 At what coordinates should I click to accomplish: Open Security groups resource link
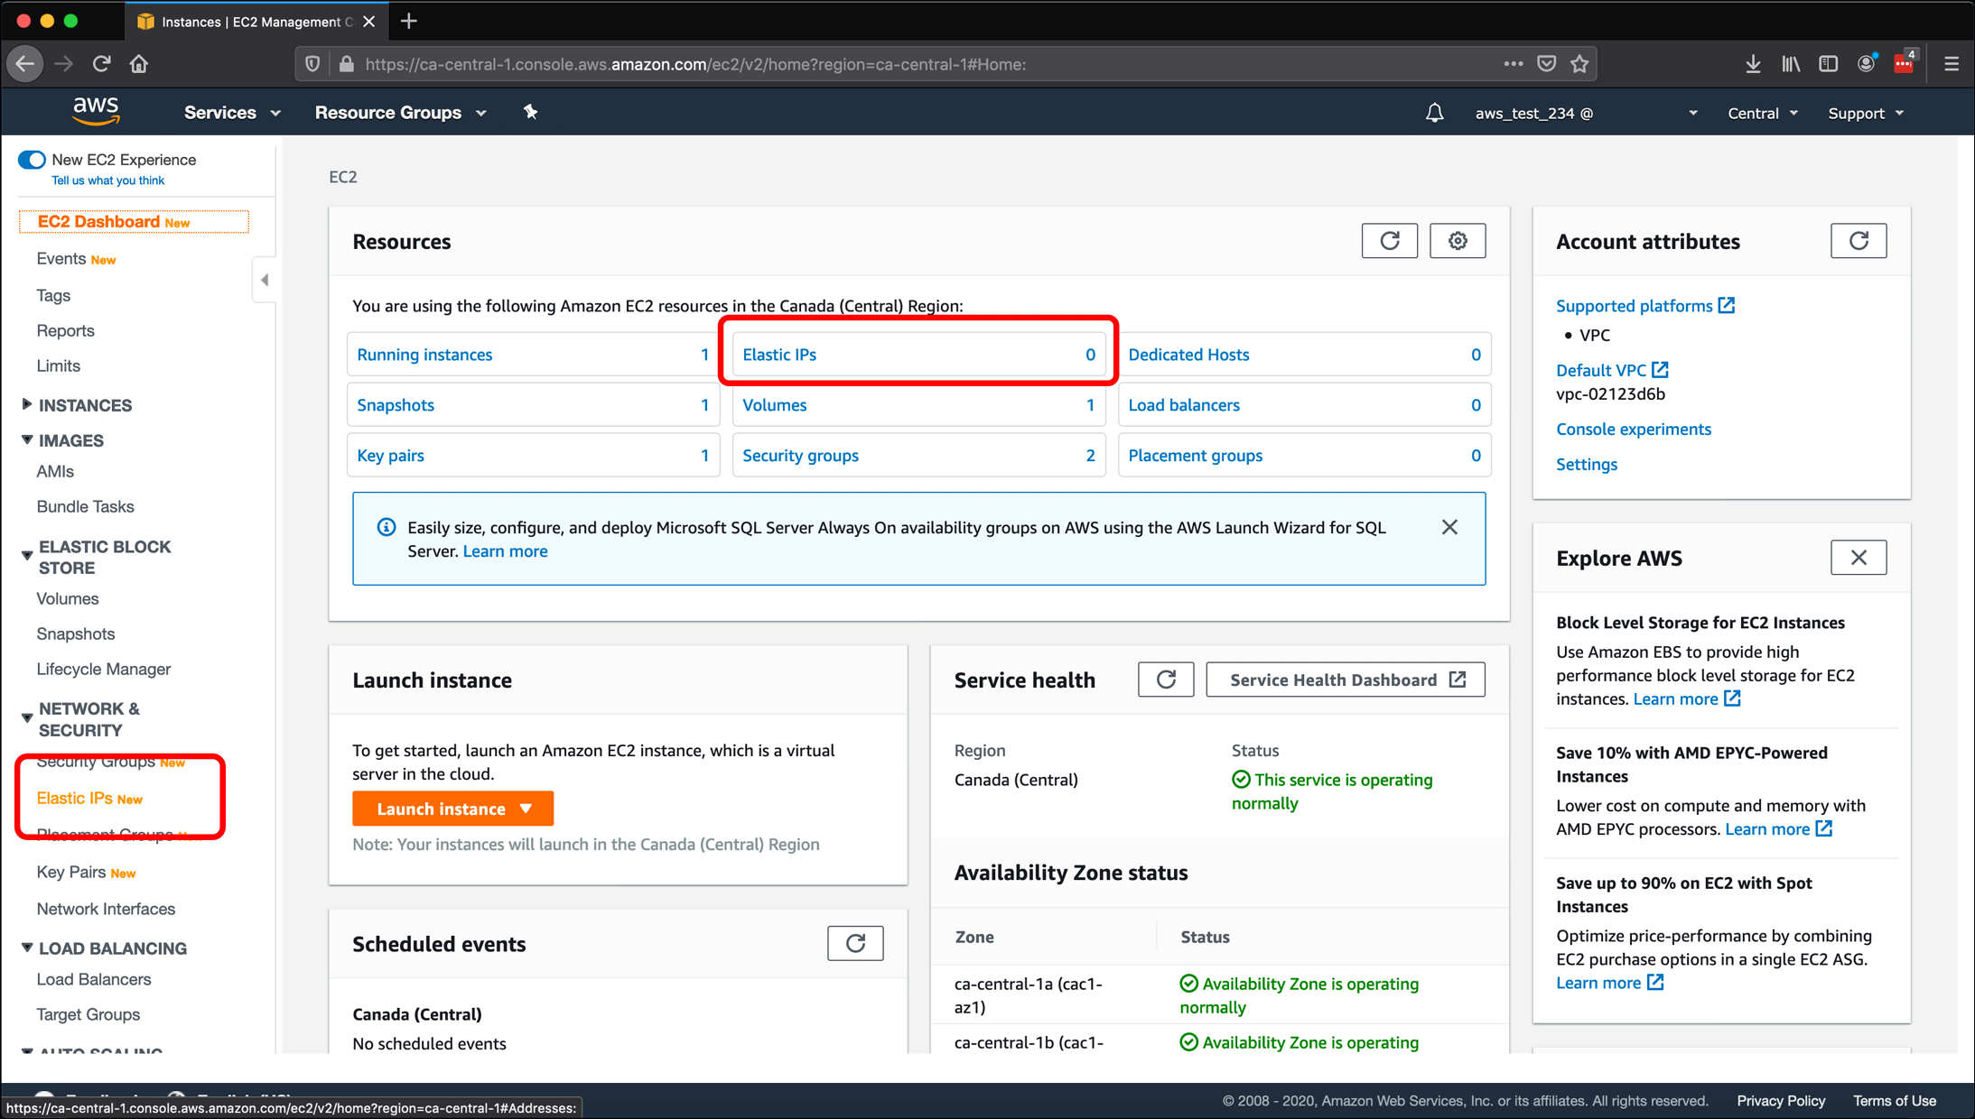[800, 456]
